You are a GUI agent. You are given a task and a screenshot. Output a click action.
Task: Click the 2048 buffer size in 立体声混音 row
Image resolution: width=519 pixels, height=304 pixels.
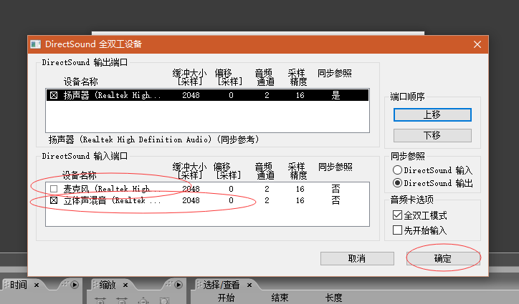point(191,200)
